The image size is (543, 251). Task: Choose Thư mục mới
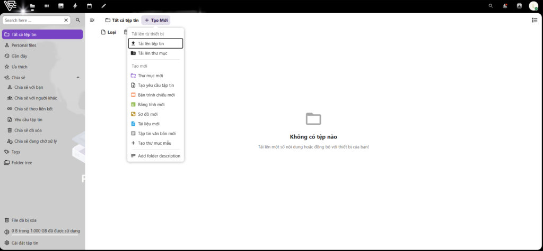(155, 76)
